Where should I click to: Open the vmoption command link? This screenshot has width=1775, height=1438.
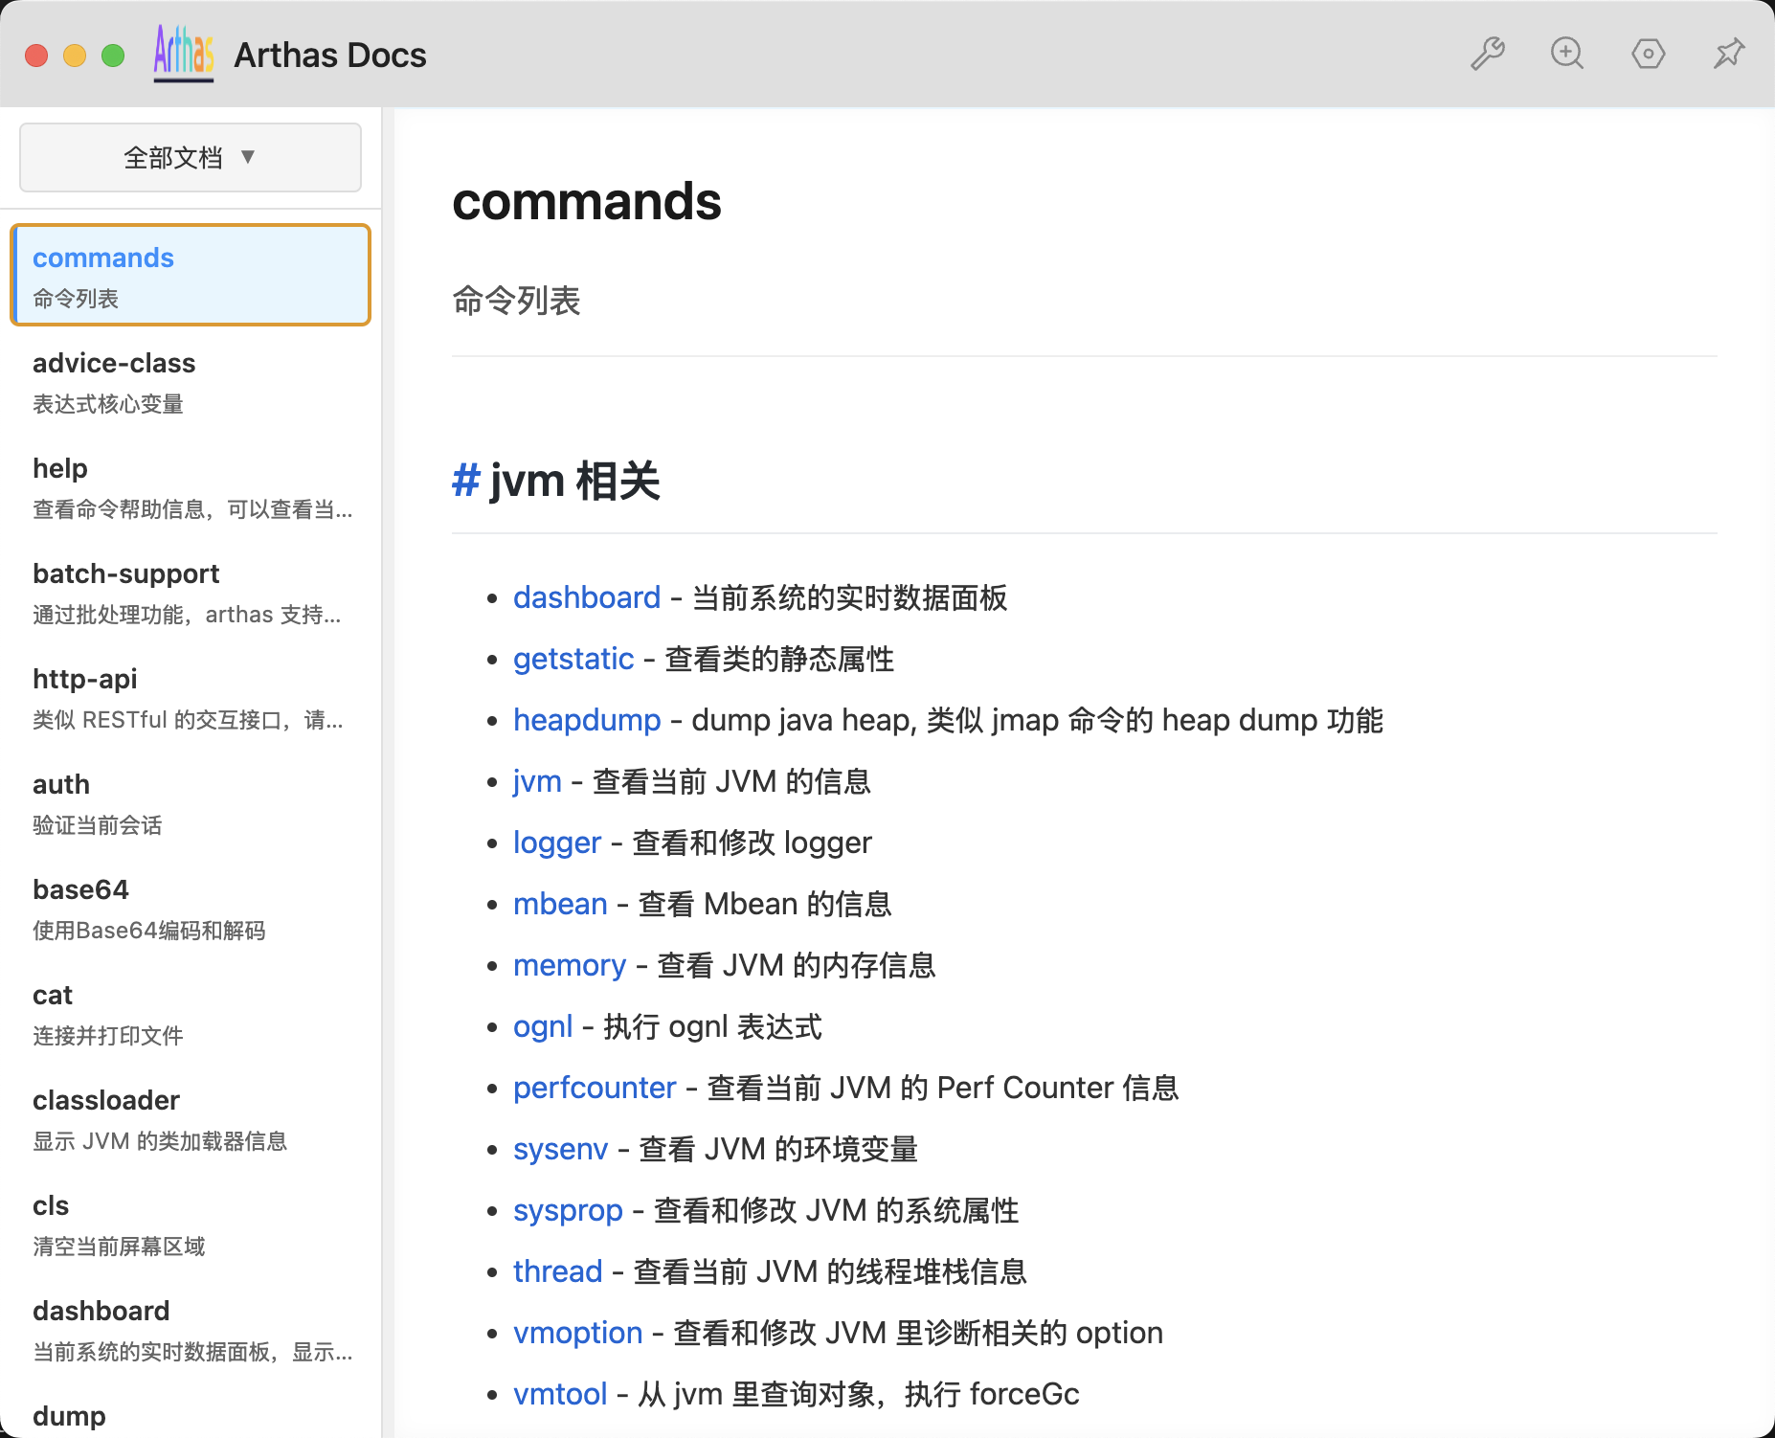(x=577, y=1333)
